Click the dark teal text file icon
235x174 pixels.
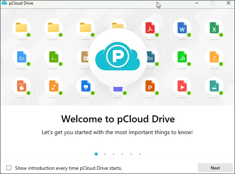tap(151, 57)
